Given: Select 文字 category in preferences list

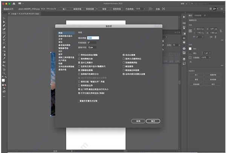Looking at the screenshot, I should 60,39.
